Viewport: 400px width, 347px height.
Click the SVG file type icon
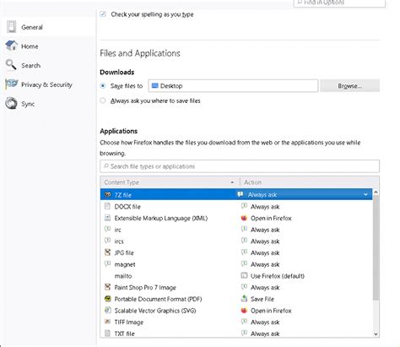pos(107,310)
